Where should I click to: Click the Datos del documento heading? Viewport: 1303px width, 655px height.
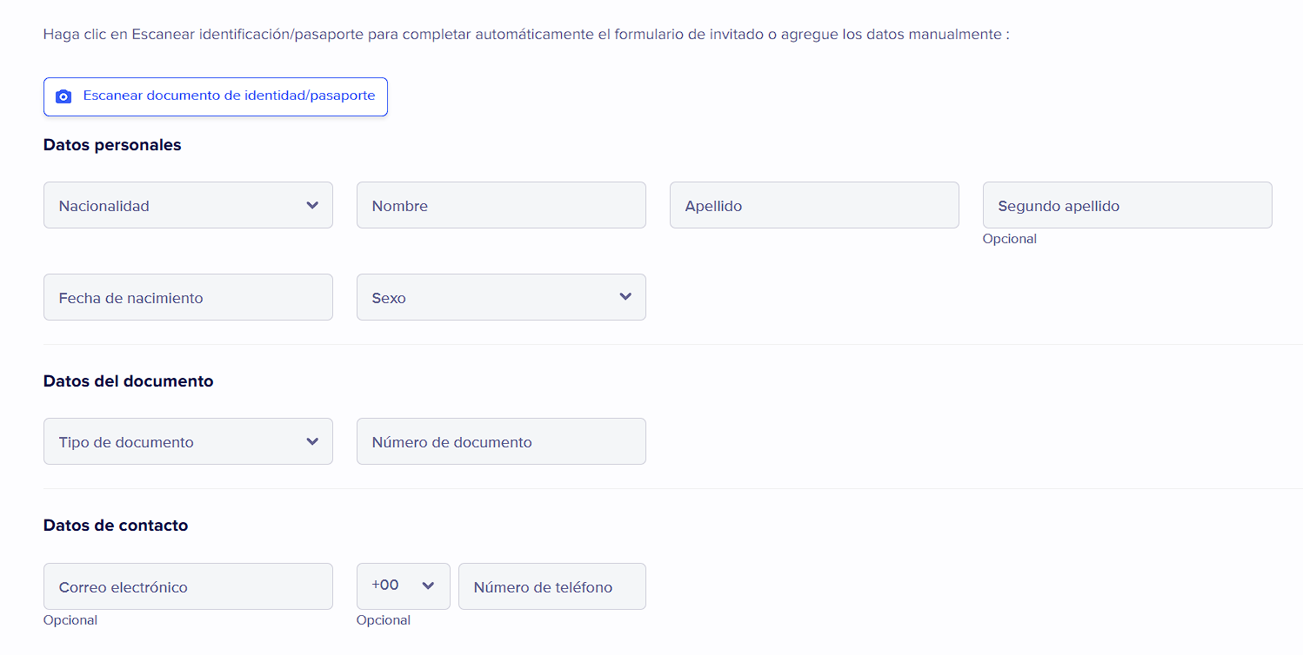point(128,381)
